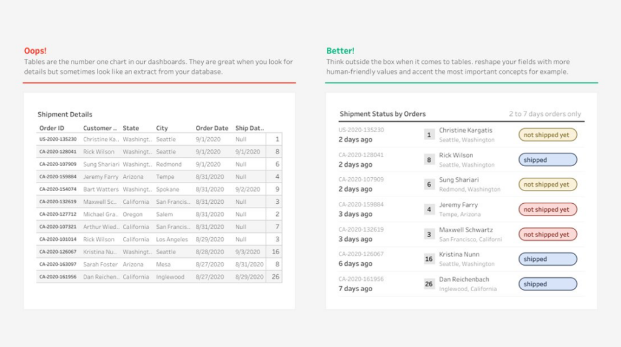Screen dimensions: 621x347
Task: Select order ID 'CA-2020-107321' in the table
Action: [58, 226]
